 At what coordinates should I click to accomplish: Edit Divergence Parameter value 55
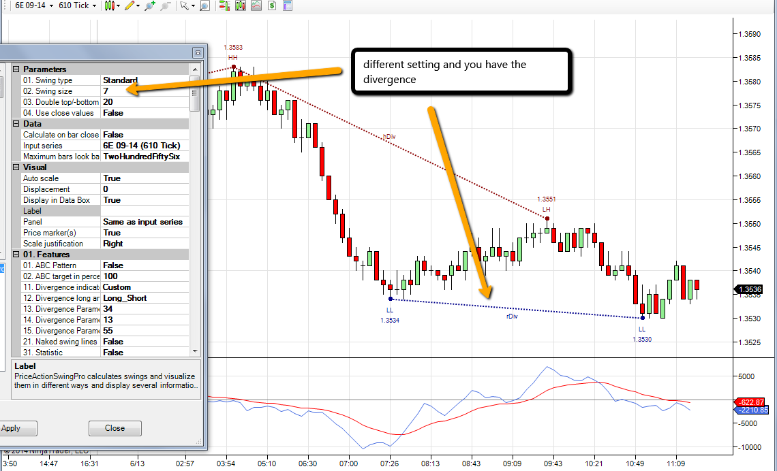145,331
